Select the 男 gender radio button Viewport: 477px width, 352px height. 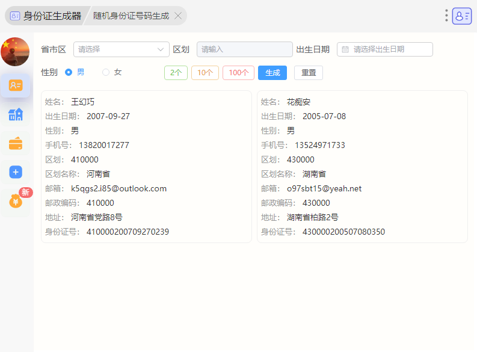click(69, 72)
